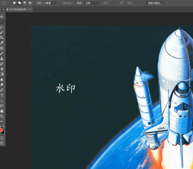Choose the Eyedropper tool
This screenshot has width=193, height=169.
pyautogui.click(x=2, y=43)
